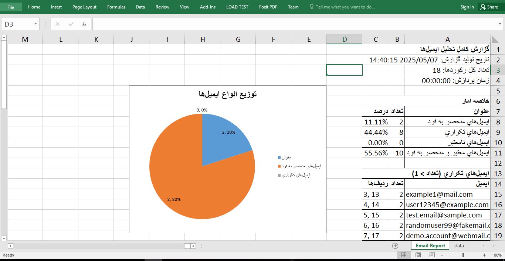Select row 15 header

point(498,194)
